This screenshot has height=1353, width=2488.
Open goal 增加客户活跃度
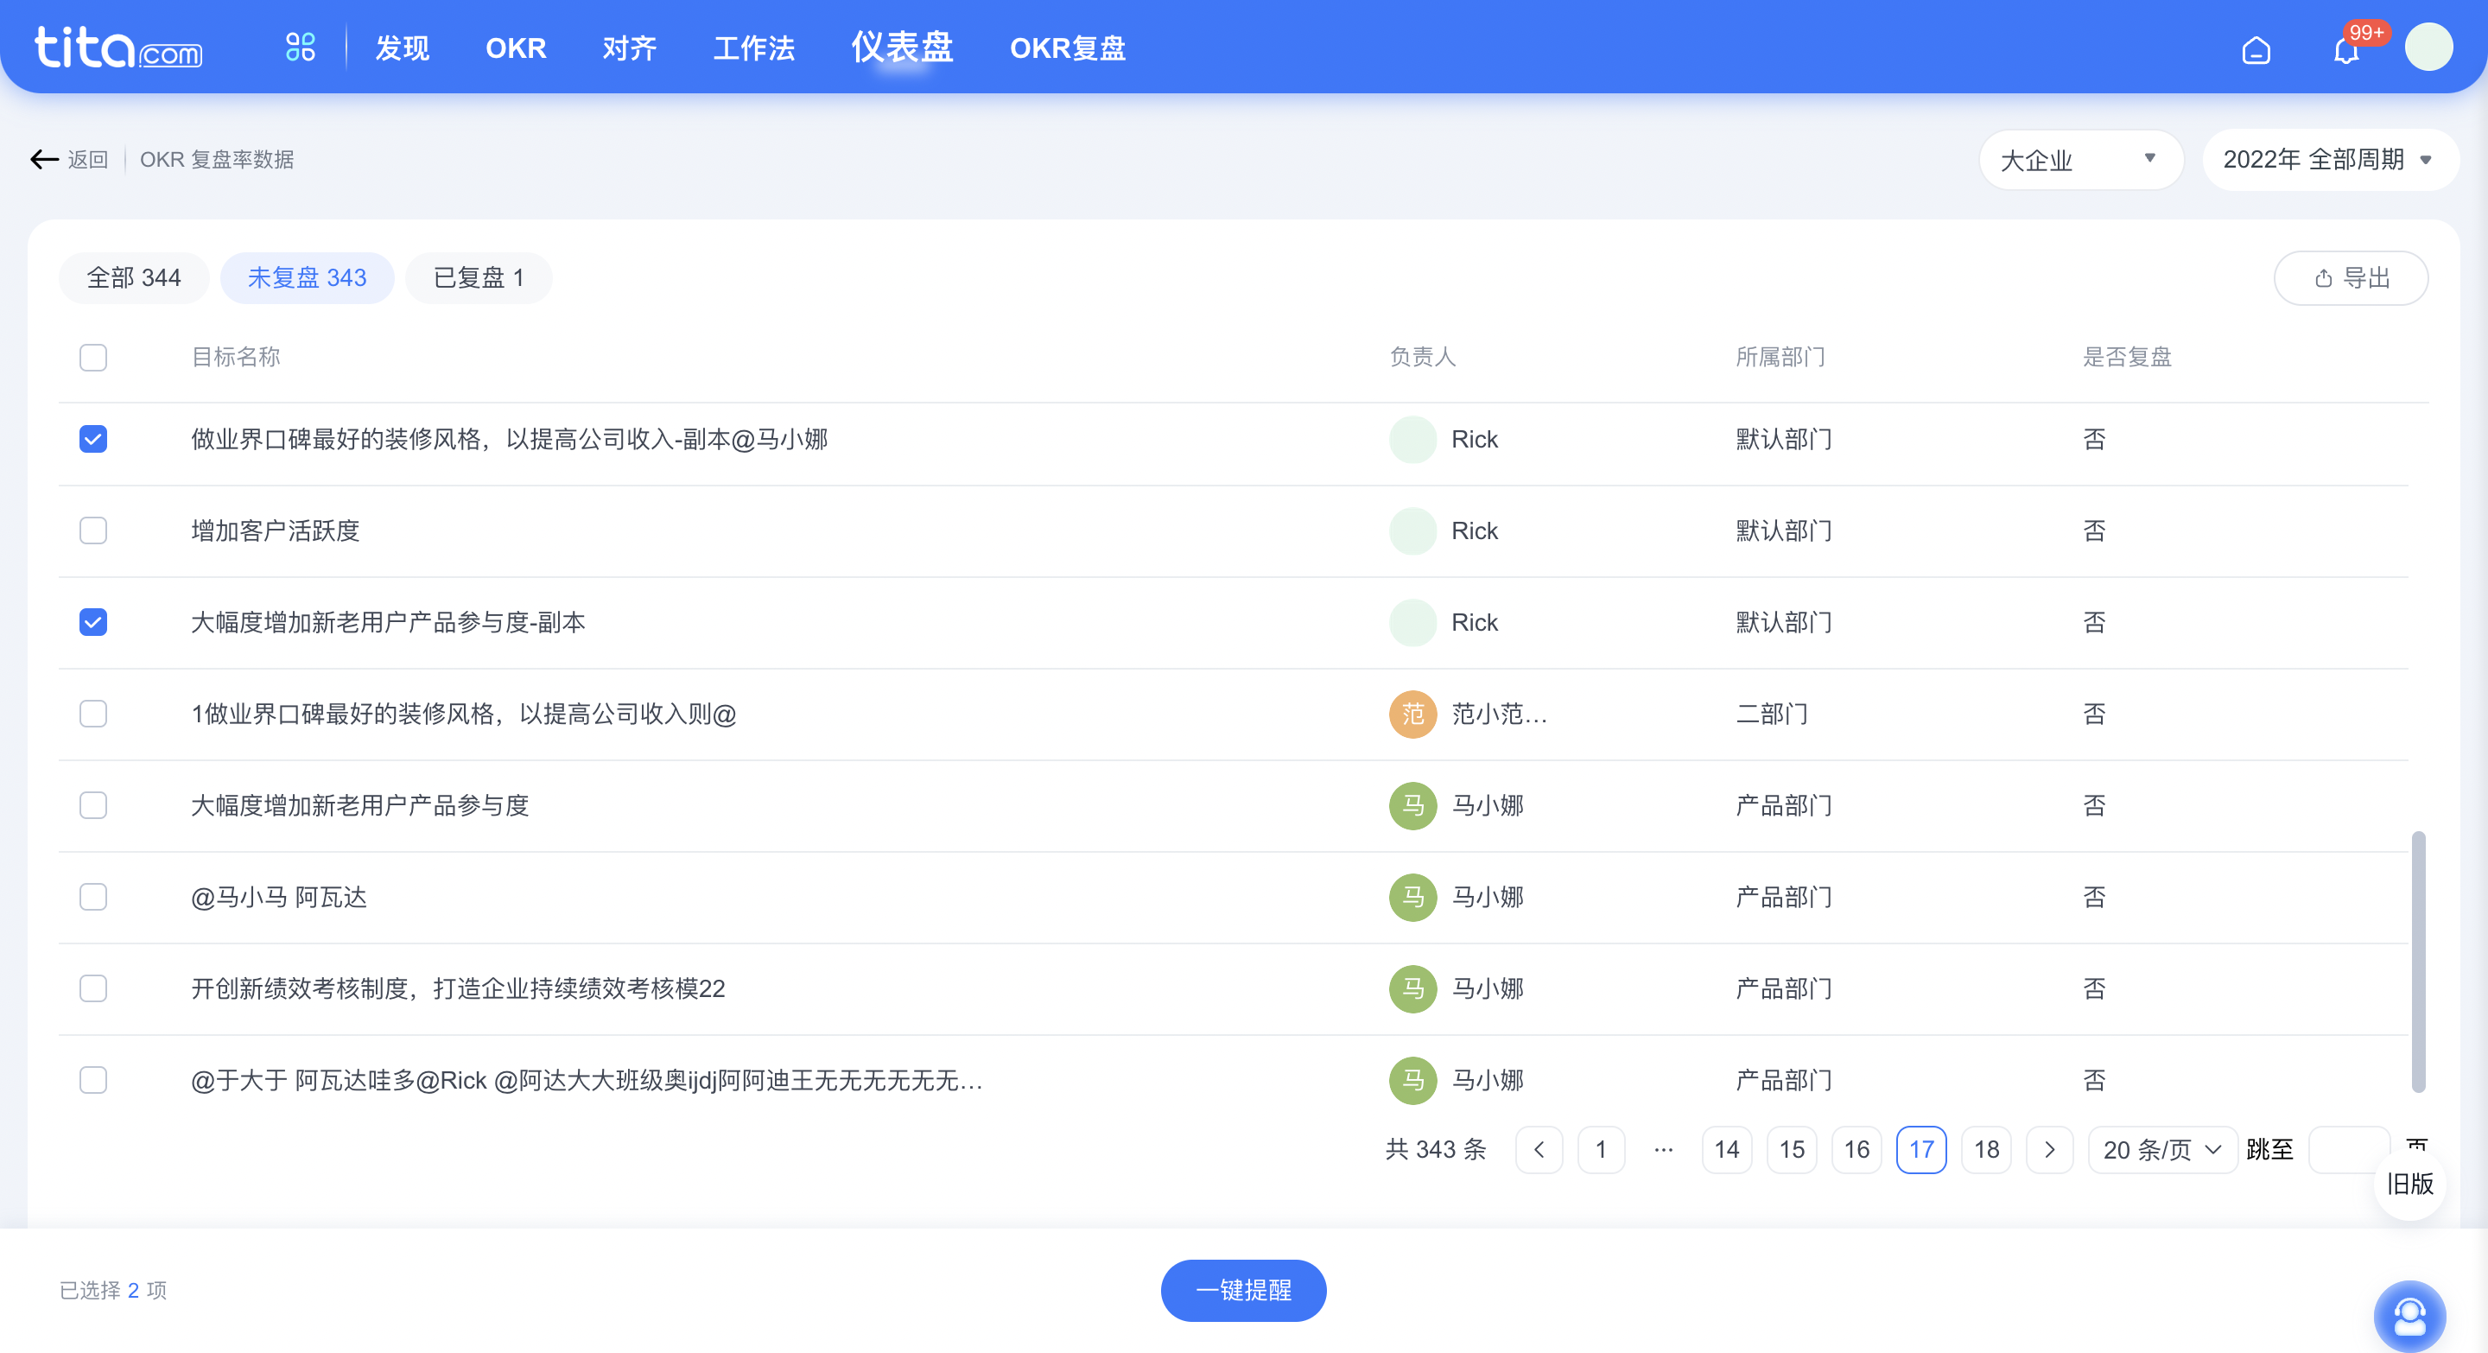coord(276,531)
